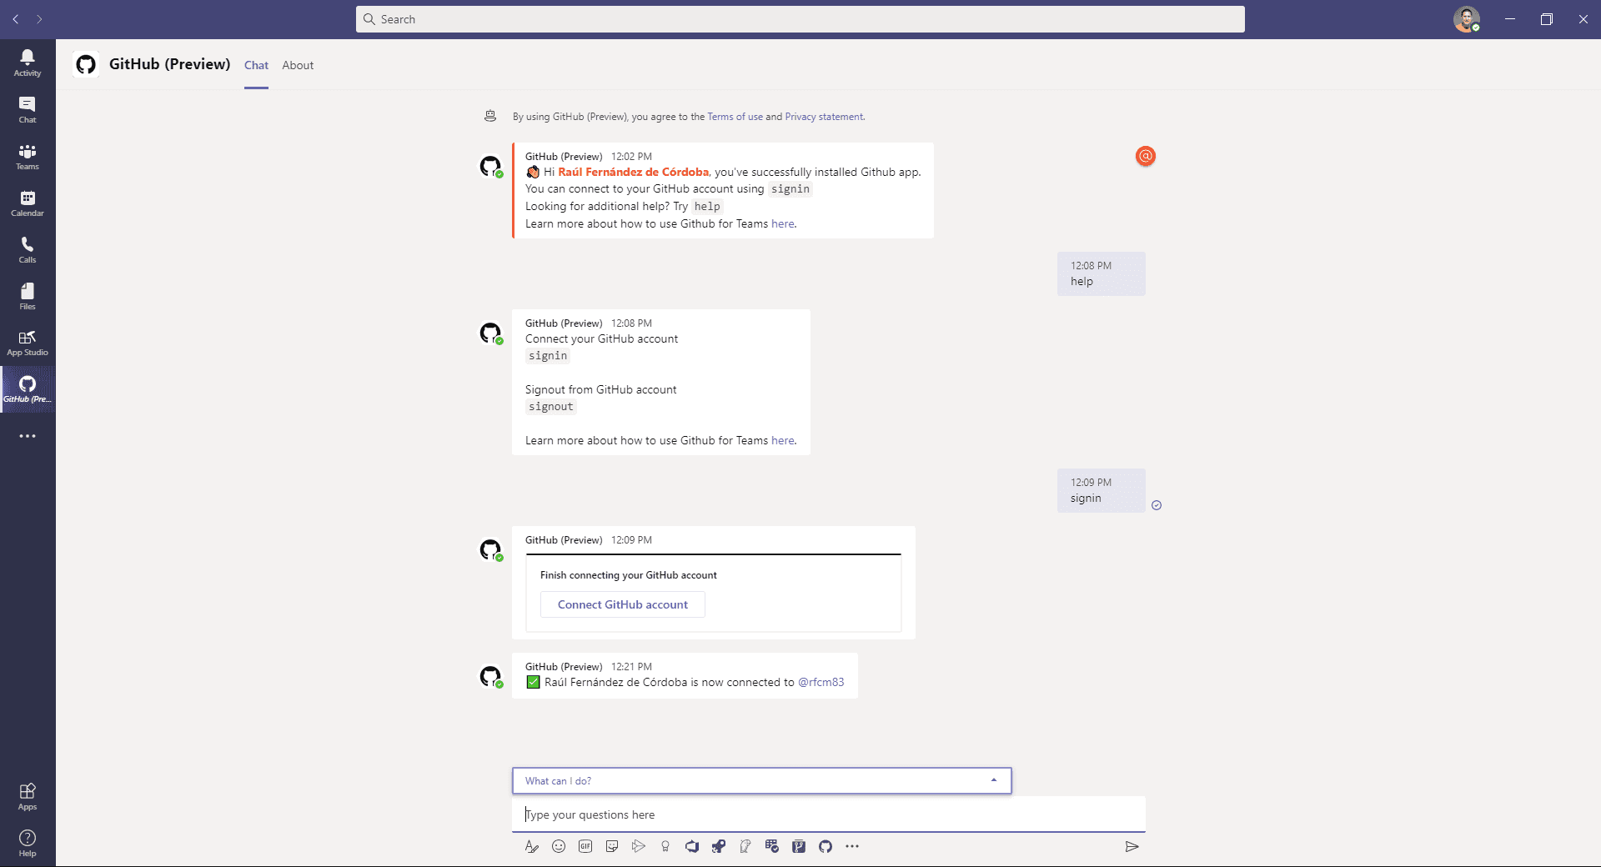Open 'here' link in 12:02 PM message
Screen dimensions: 1601x867
click(782, 223)
